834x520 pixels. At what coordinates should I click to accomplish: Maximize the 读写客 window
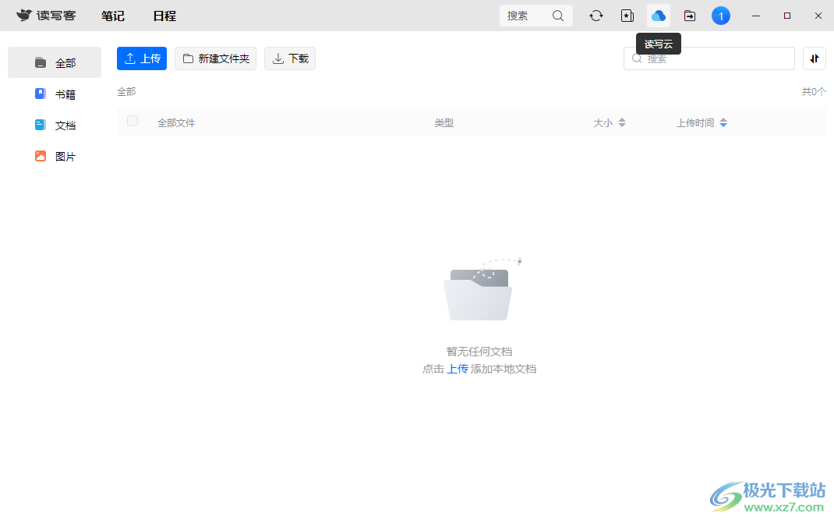pos(787,16)
